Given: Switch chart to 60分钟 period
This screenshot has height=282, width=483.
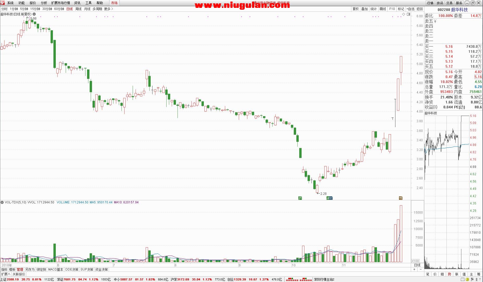Looking at the screenshot, I should (59, 9).
